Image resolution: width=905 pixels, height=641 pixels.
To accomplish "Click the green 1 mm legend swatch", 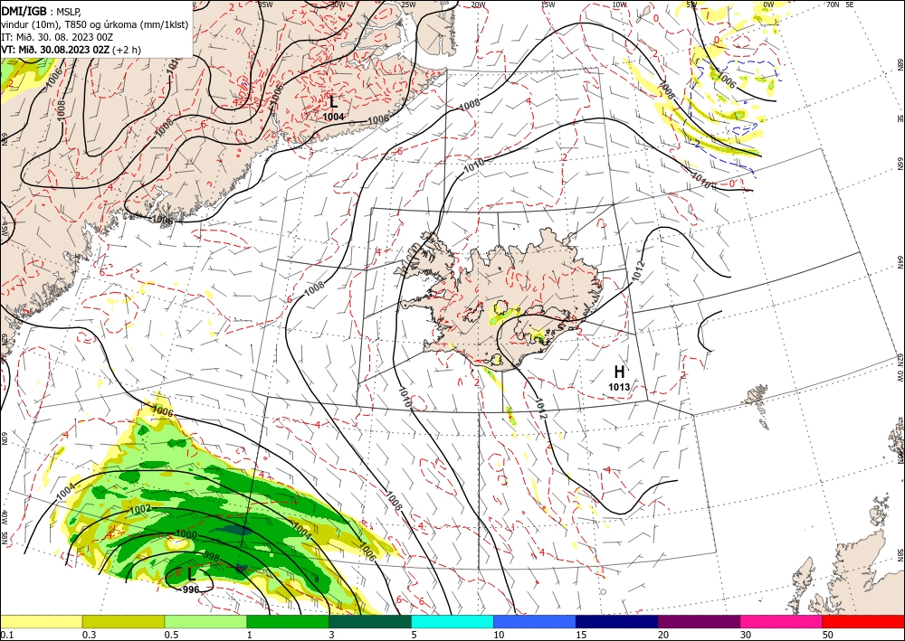I will pyautogui.click(x=288, y=622).
